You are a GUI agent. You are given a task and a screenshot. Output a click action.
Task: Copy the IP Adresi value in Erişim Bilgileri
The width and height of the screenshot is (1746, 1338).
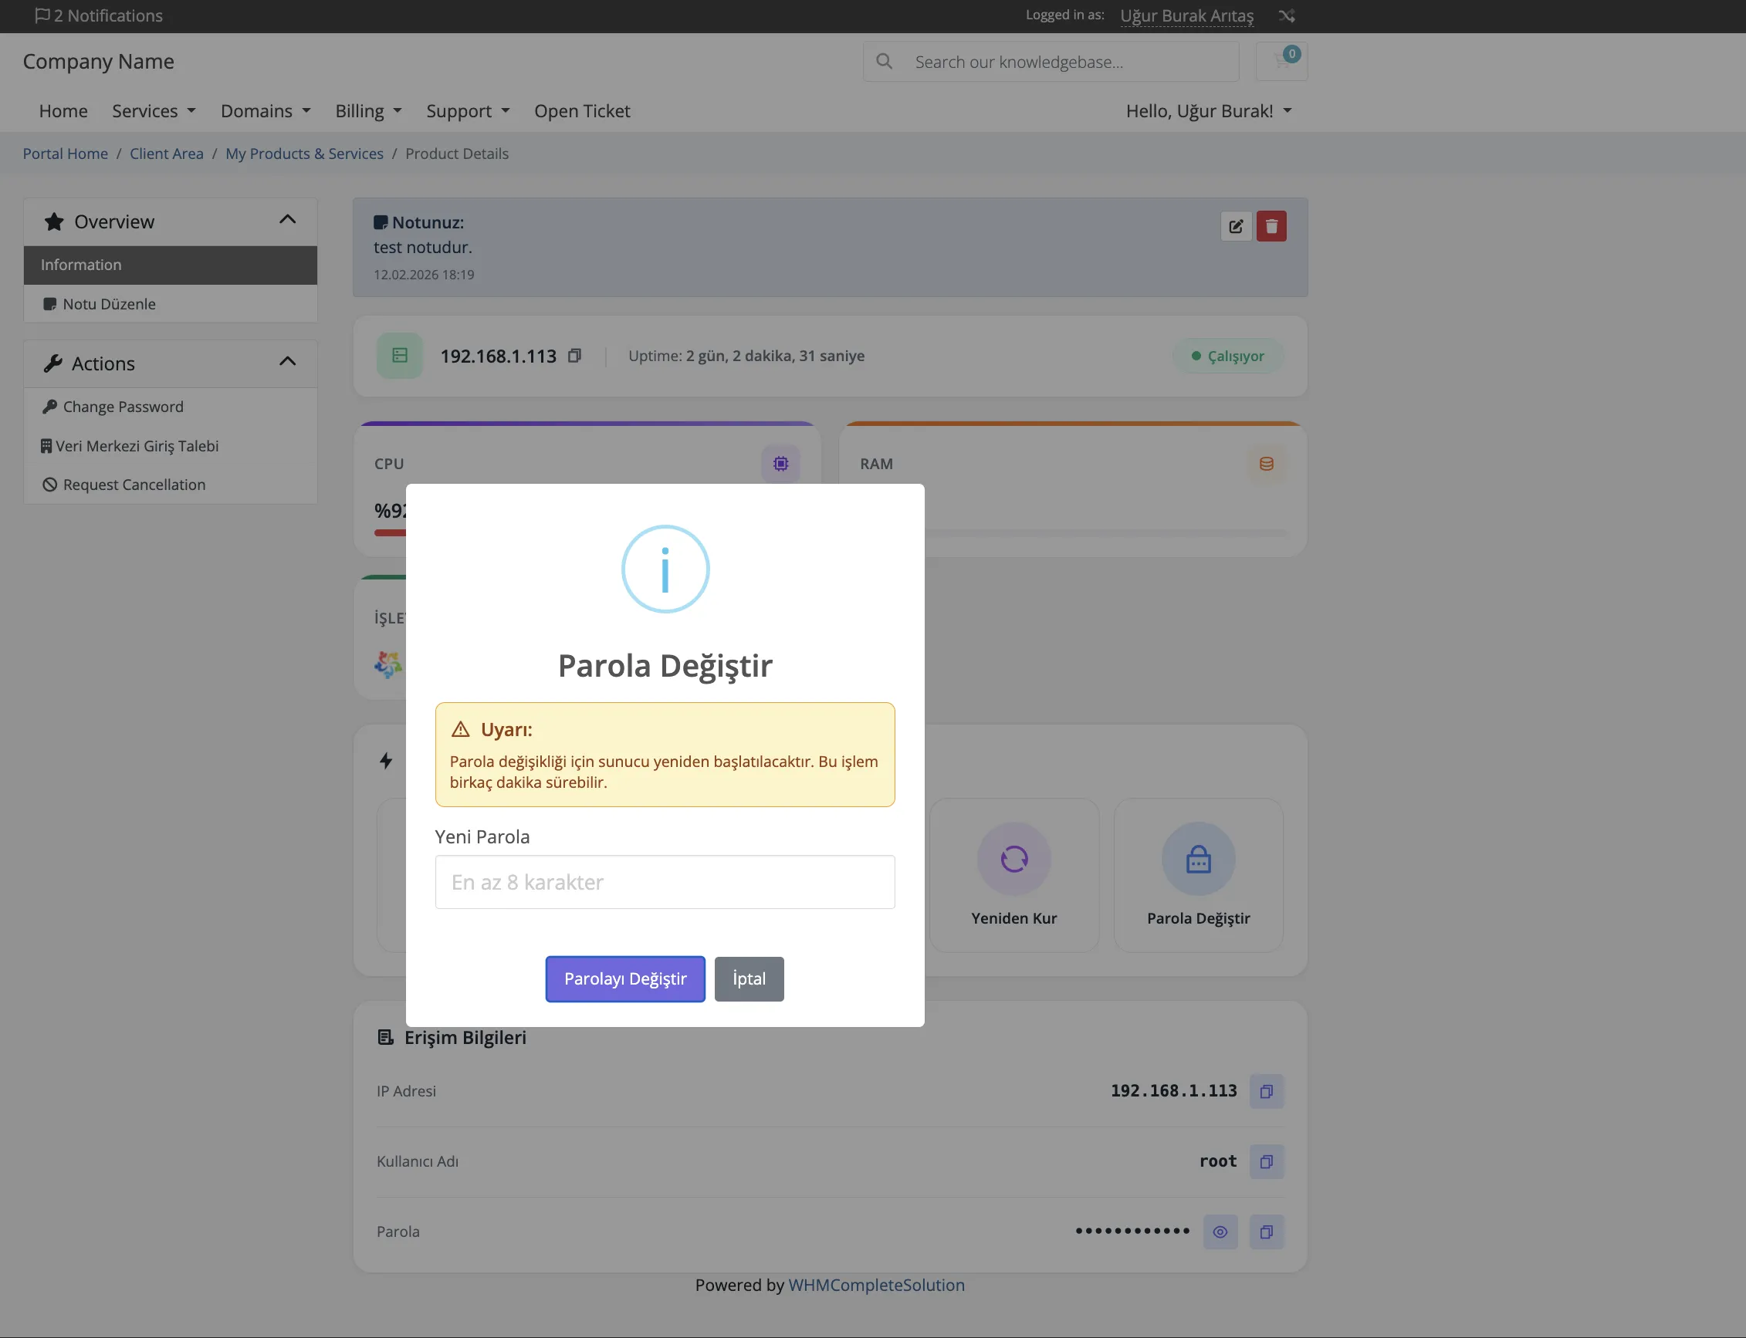coord(1267,1091)
